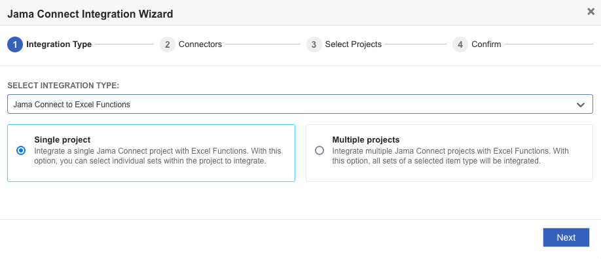Viewport: 601px width, 259px height.
Task: Go to the Connectors step label
Action: (200, 44)
